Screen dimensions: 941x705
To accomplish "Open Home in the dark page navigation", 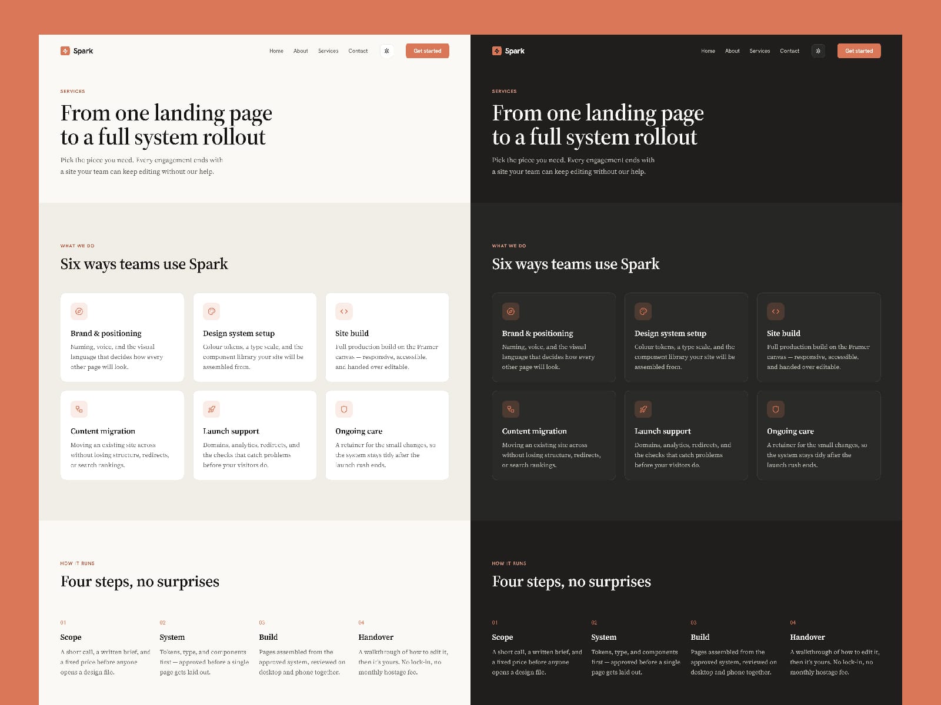I will [708, 51].
